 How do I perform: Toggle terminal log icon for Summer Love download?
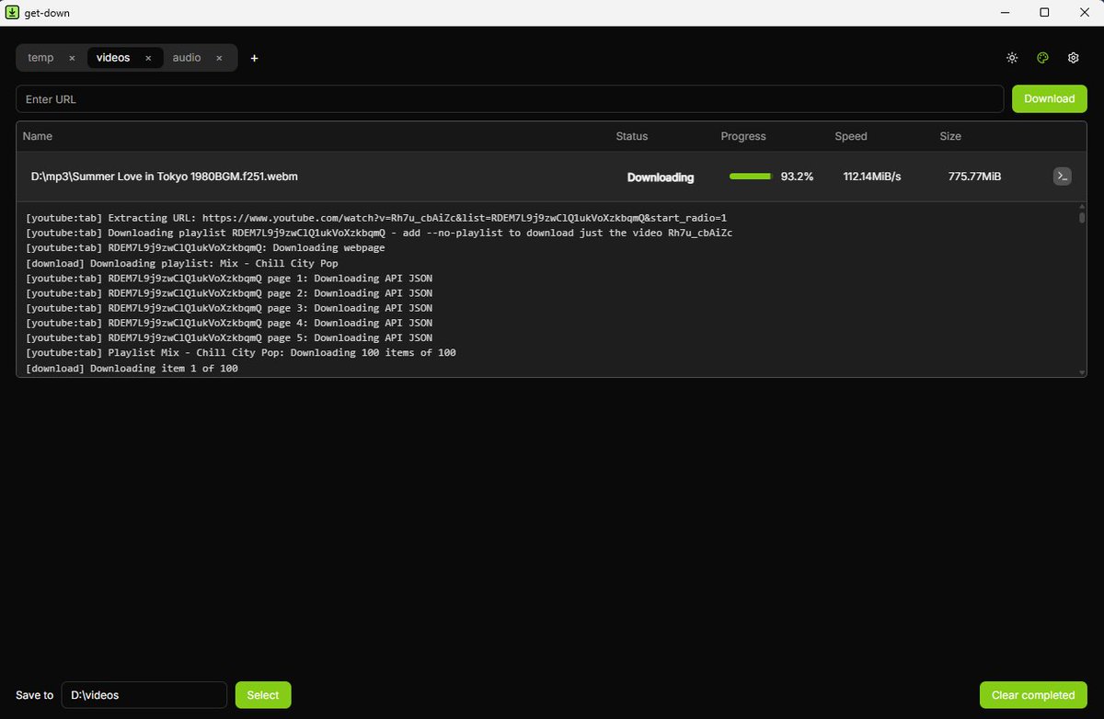click(1062, 177)
